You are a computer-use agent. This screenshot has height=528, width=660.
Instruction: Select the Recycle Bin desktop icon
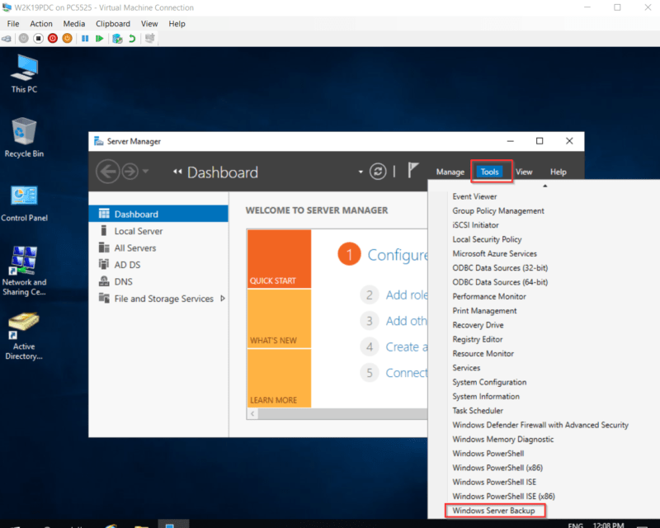(x=24, y=138)
